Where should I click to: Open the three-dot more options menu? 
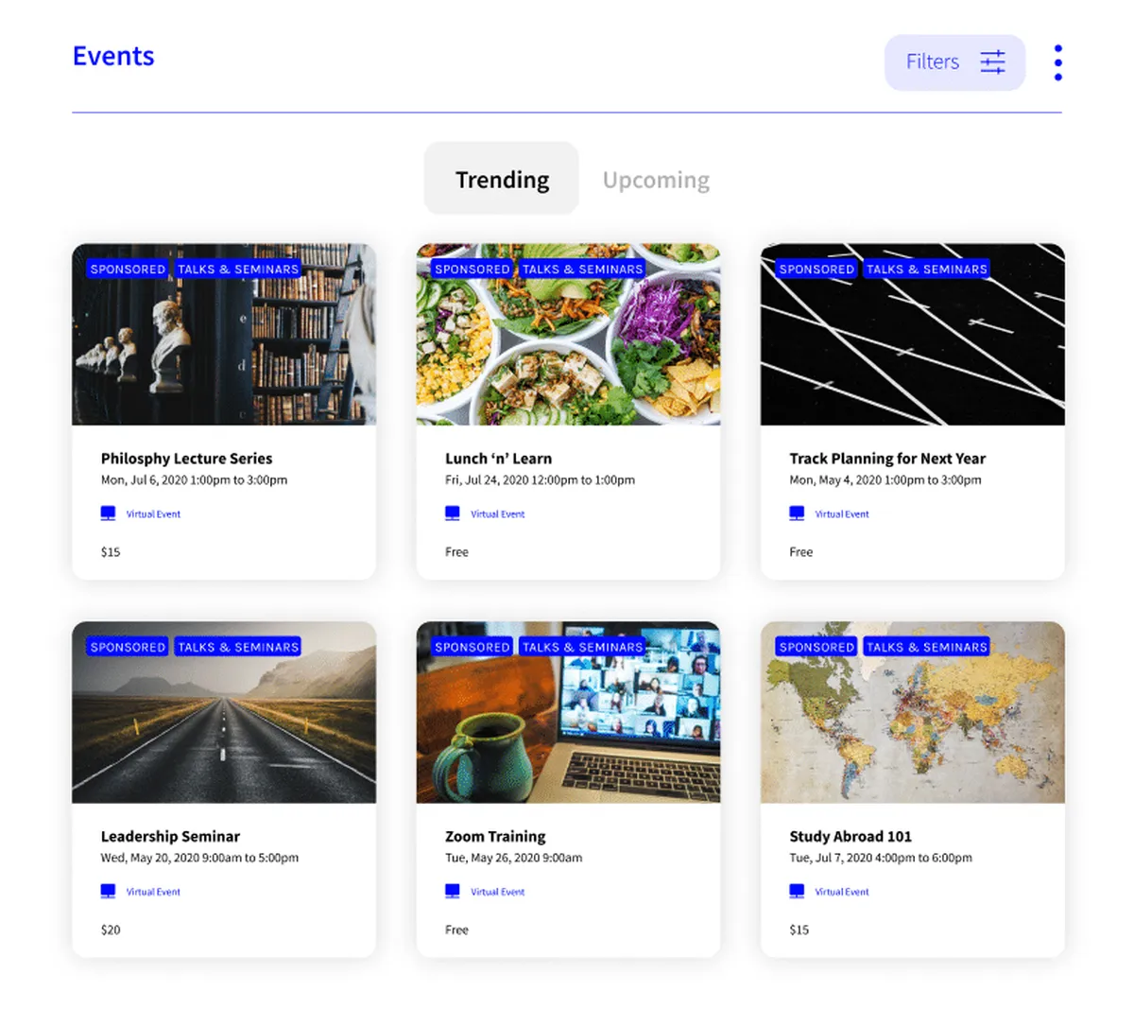click(1057, 62)
